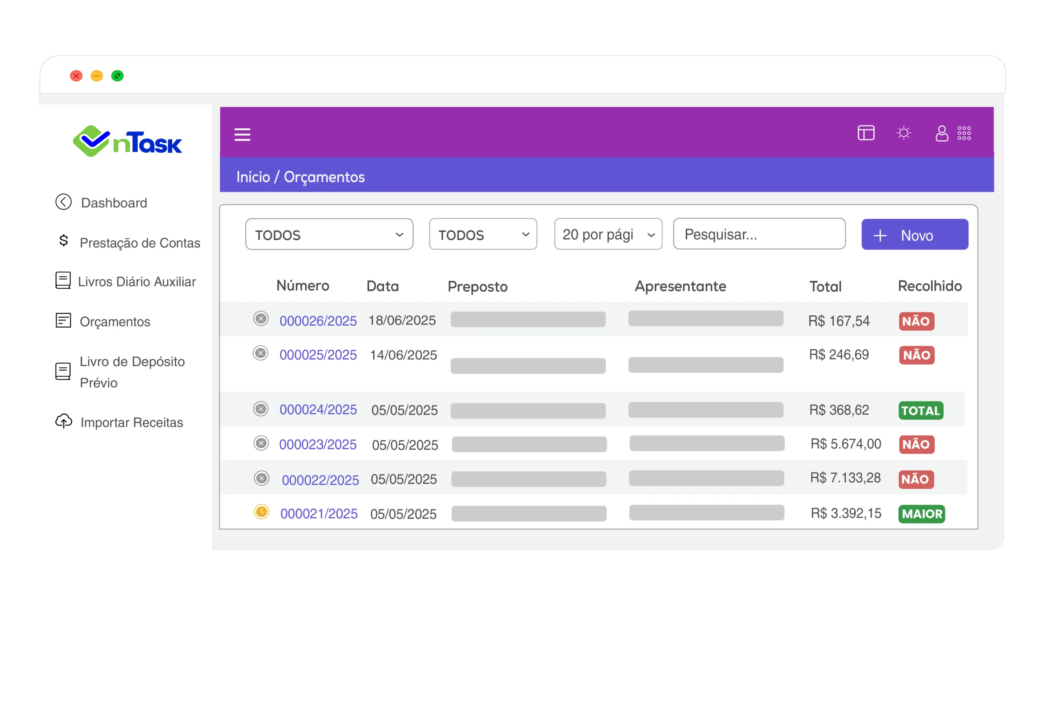Expand the second TODOS dropdown
1040x710 pixels.
[x=483, y=234]
